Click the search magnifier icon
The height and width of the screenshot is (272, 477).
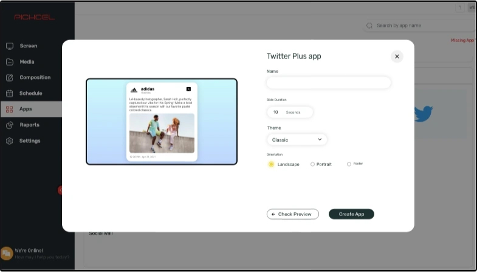click(x=369, y=26)
